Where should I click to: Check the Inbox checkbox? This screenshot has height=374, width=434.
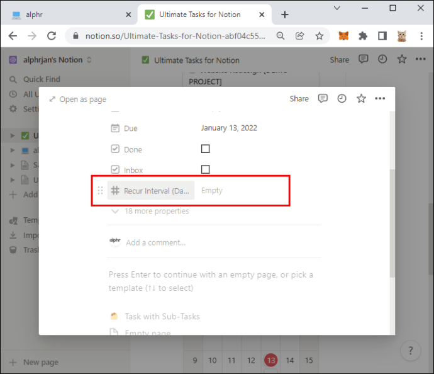coord(206,169)
